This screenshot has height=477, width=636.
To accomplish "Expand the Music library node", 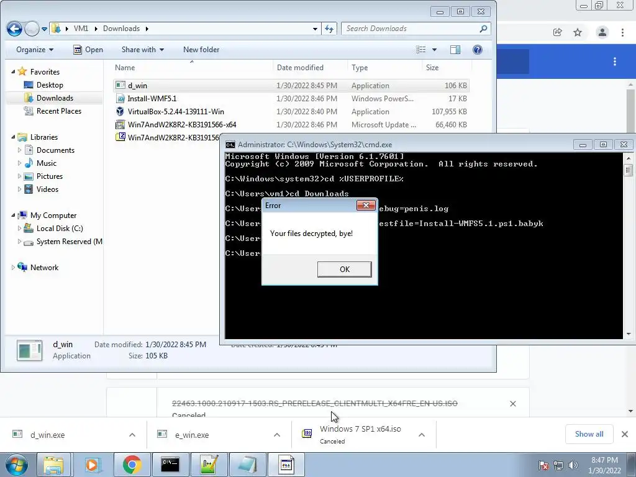I will tap(19, 163).
